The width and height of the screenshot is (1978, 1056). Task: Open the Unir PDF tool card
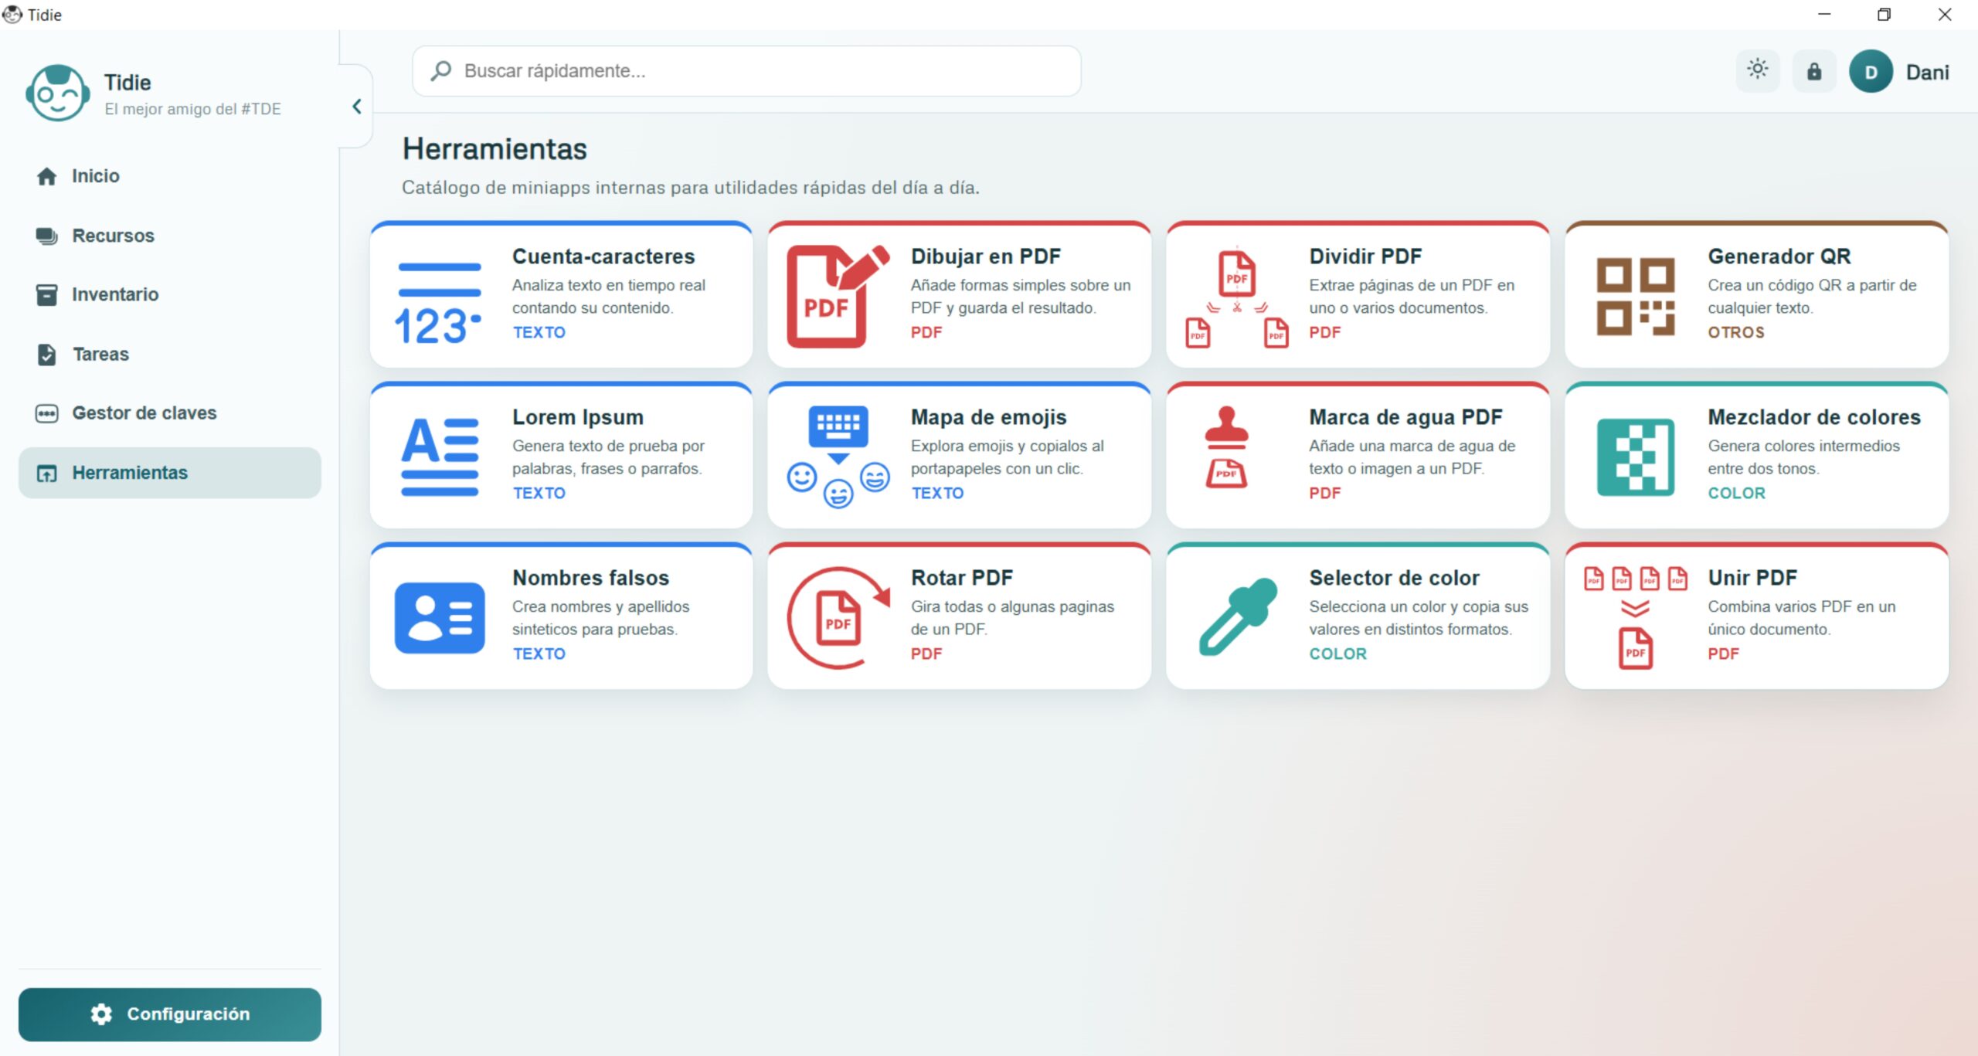click(1755, 616)
